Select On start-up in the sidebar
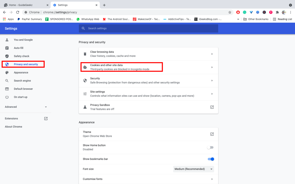Image resolution: width=295 pixels, height=184 pixels. (x=20, y=97)
